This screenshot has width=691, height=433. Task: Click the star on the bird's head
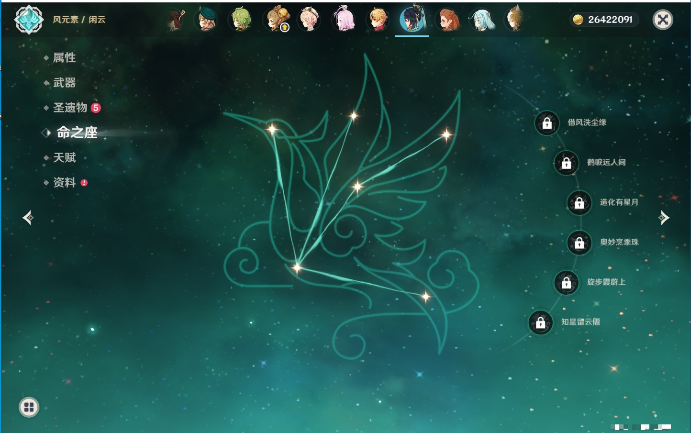pyautogui.click(x=272, y=129)
